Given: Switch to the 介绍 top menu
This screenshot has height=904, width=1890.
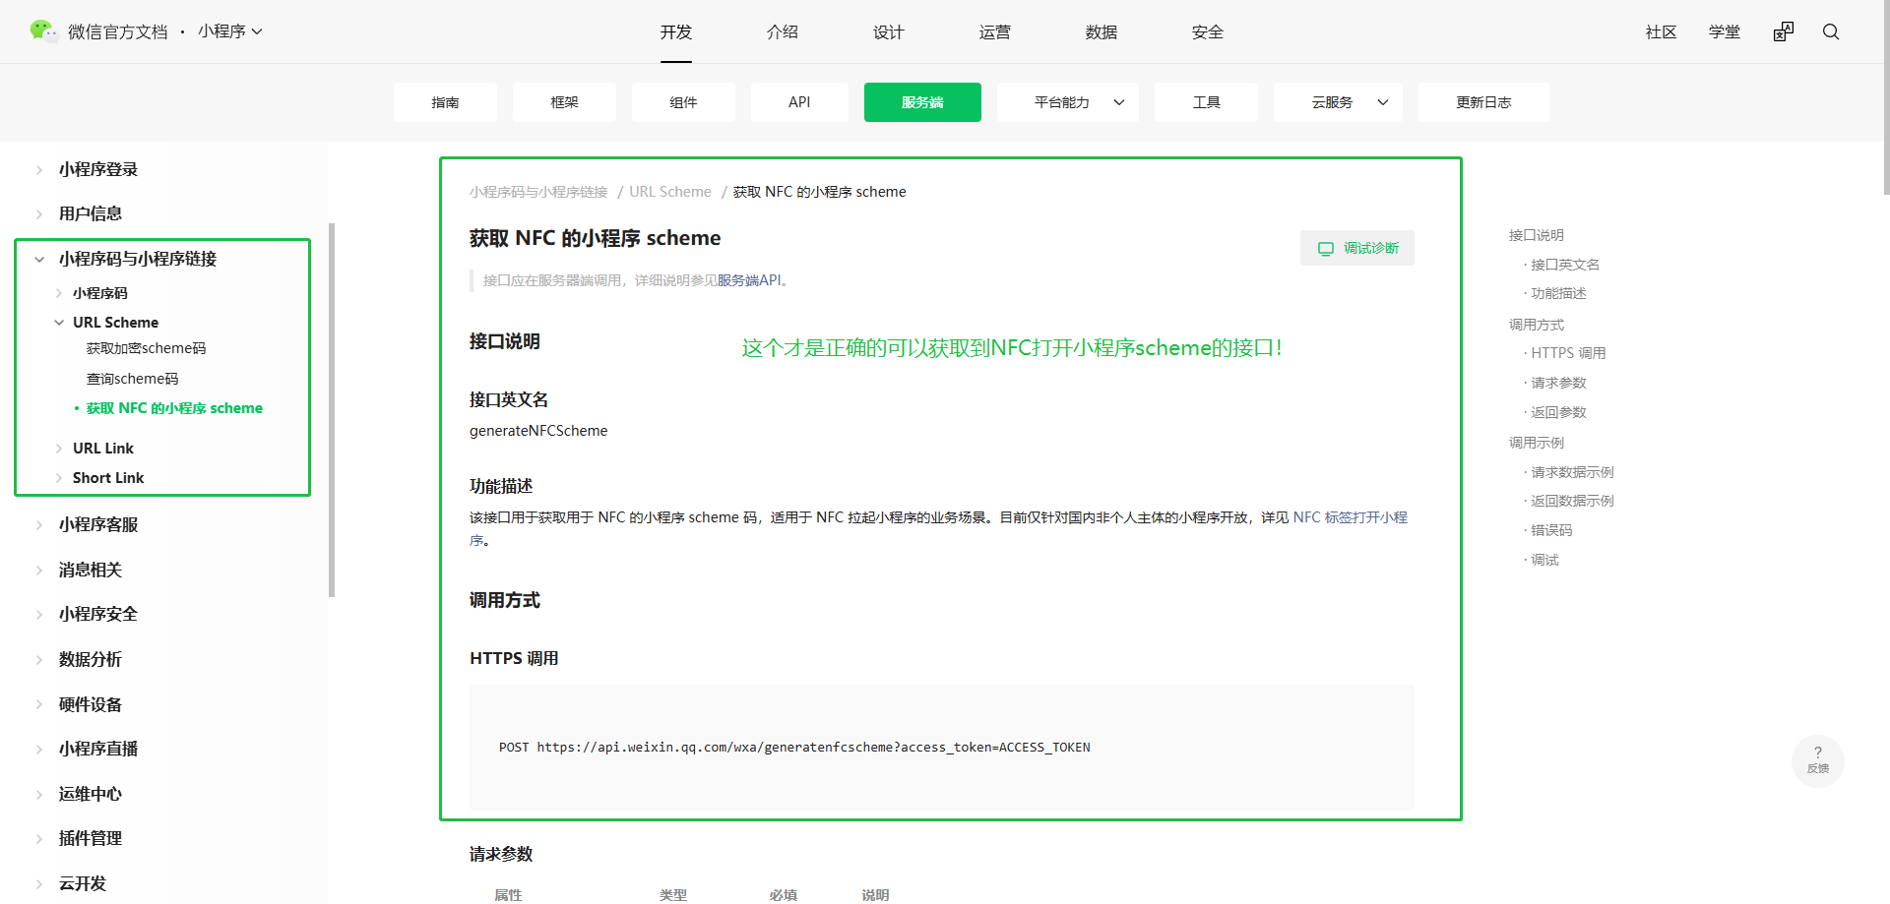Looking at the screenshot, I should tap(783, 32).
